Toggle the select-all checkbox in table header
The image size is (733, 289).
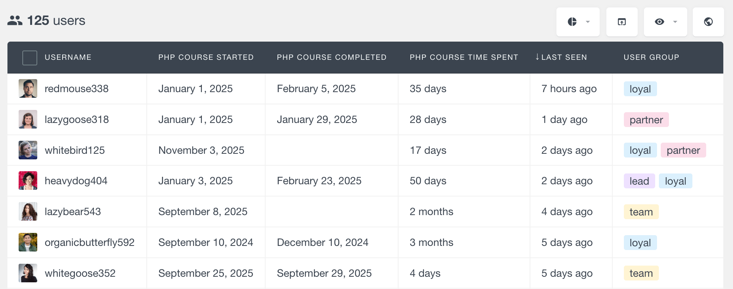coord(29,58)
